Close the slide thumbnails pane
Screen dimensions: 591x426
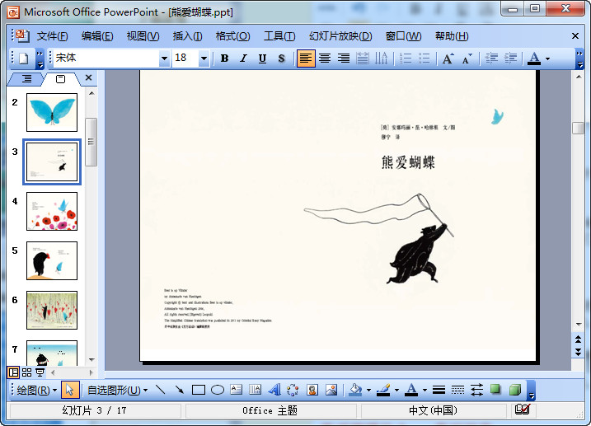pyautogui.click(x=88, y=77)
